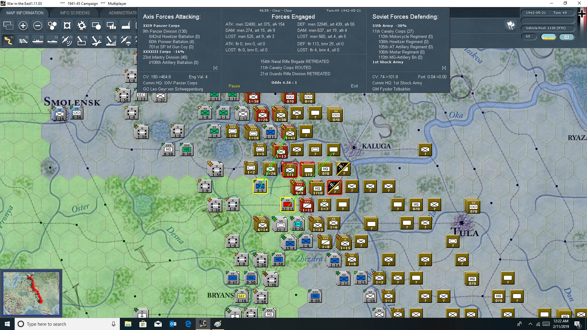Click the gear-shaped map settings icon

pyautogui.click(x=82, y=26)
